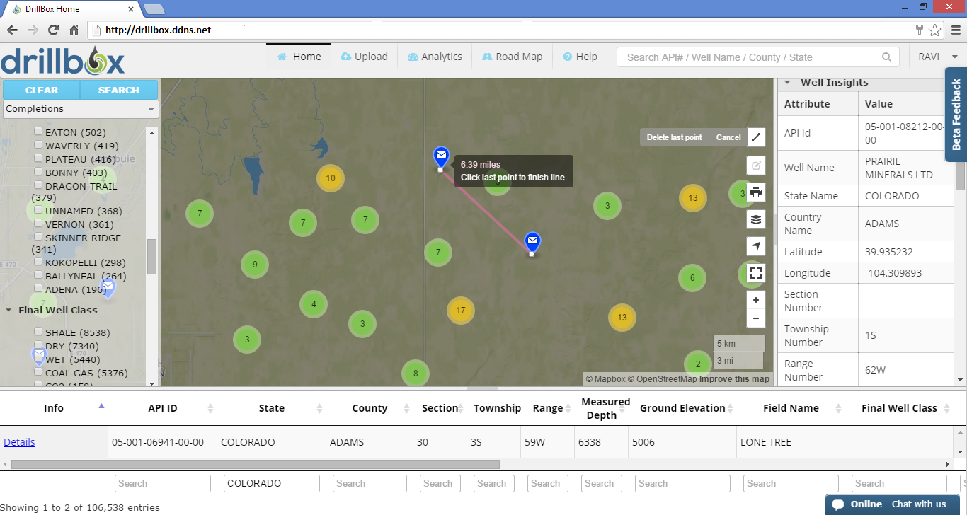Screen dimensions: 967x515
Task: Check the WAVERLY field checkbox
Action: (x=38, y=145)
